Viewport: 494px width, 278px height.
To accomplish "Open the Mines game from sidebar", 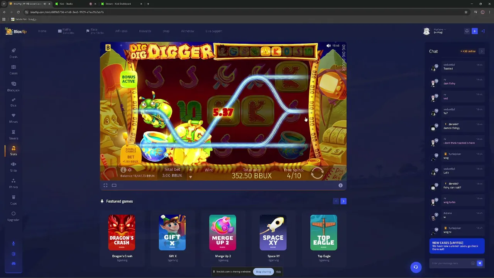I will 14,118.
